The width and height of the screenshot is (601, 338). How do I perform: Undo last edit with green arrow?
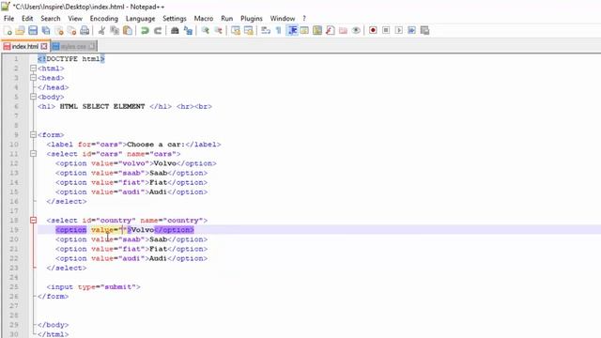coord(145,31)
